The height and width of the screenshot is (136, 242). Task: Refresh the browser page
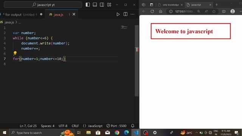[152, 11]
